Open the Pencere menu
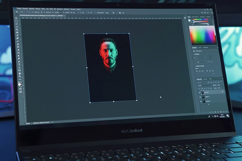 tap(73, 9)
